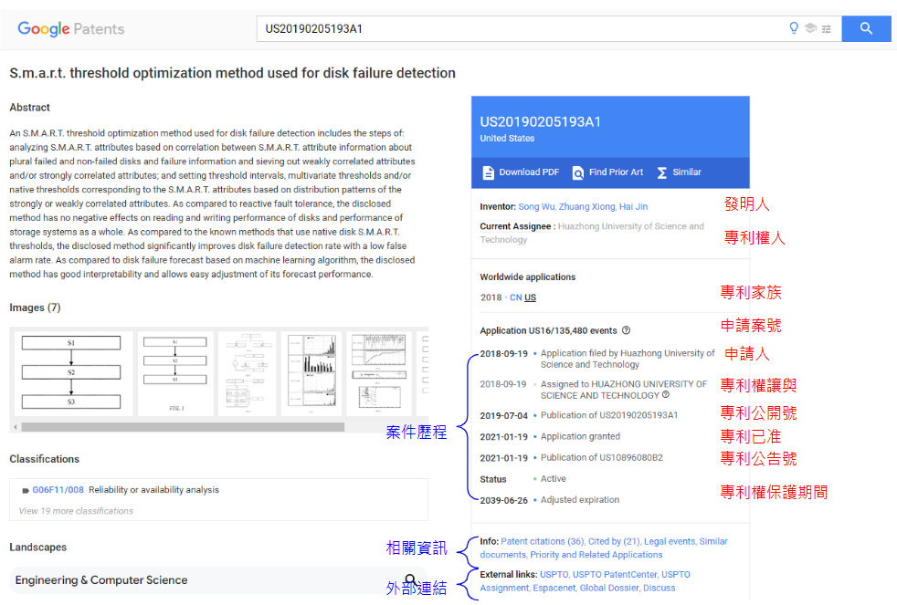Open second thumbnail labeled FIG. 1
The height and width of the screenshot is (605, 897).
[175, 373]
